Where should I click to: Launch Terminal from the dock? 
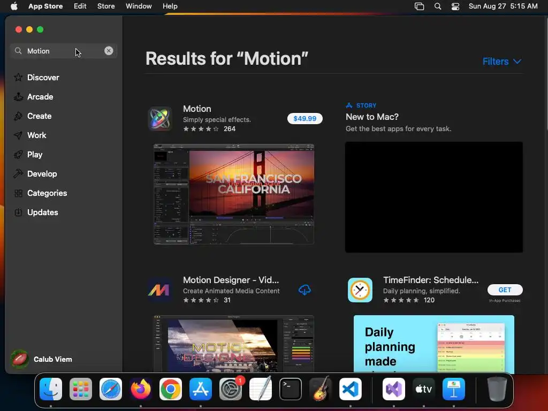(291, 389)
